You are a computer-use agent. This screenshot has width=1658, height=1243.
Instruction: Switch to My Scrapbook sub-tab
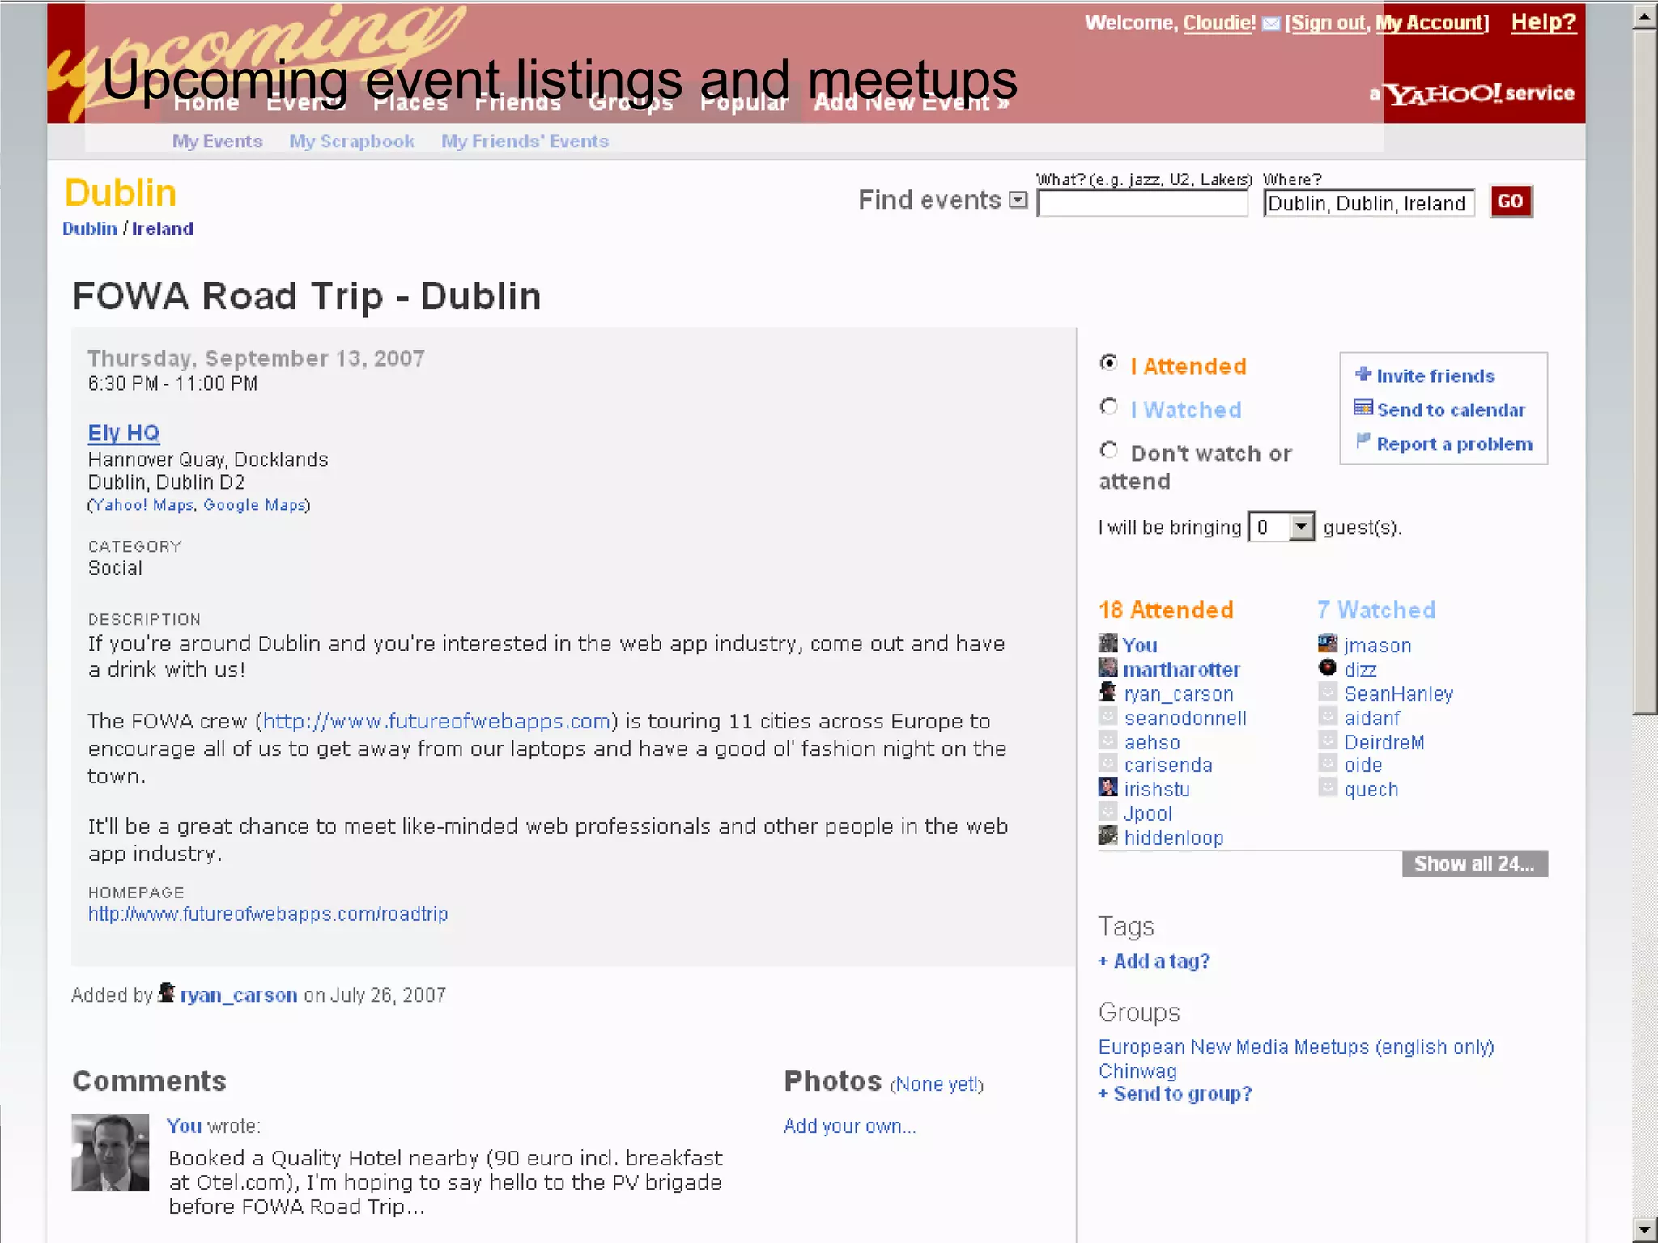pyautogui.click(x=352, y=142)
